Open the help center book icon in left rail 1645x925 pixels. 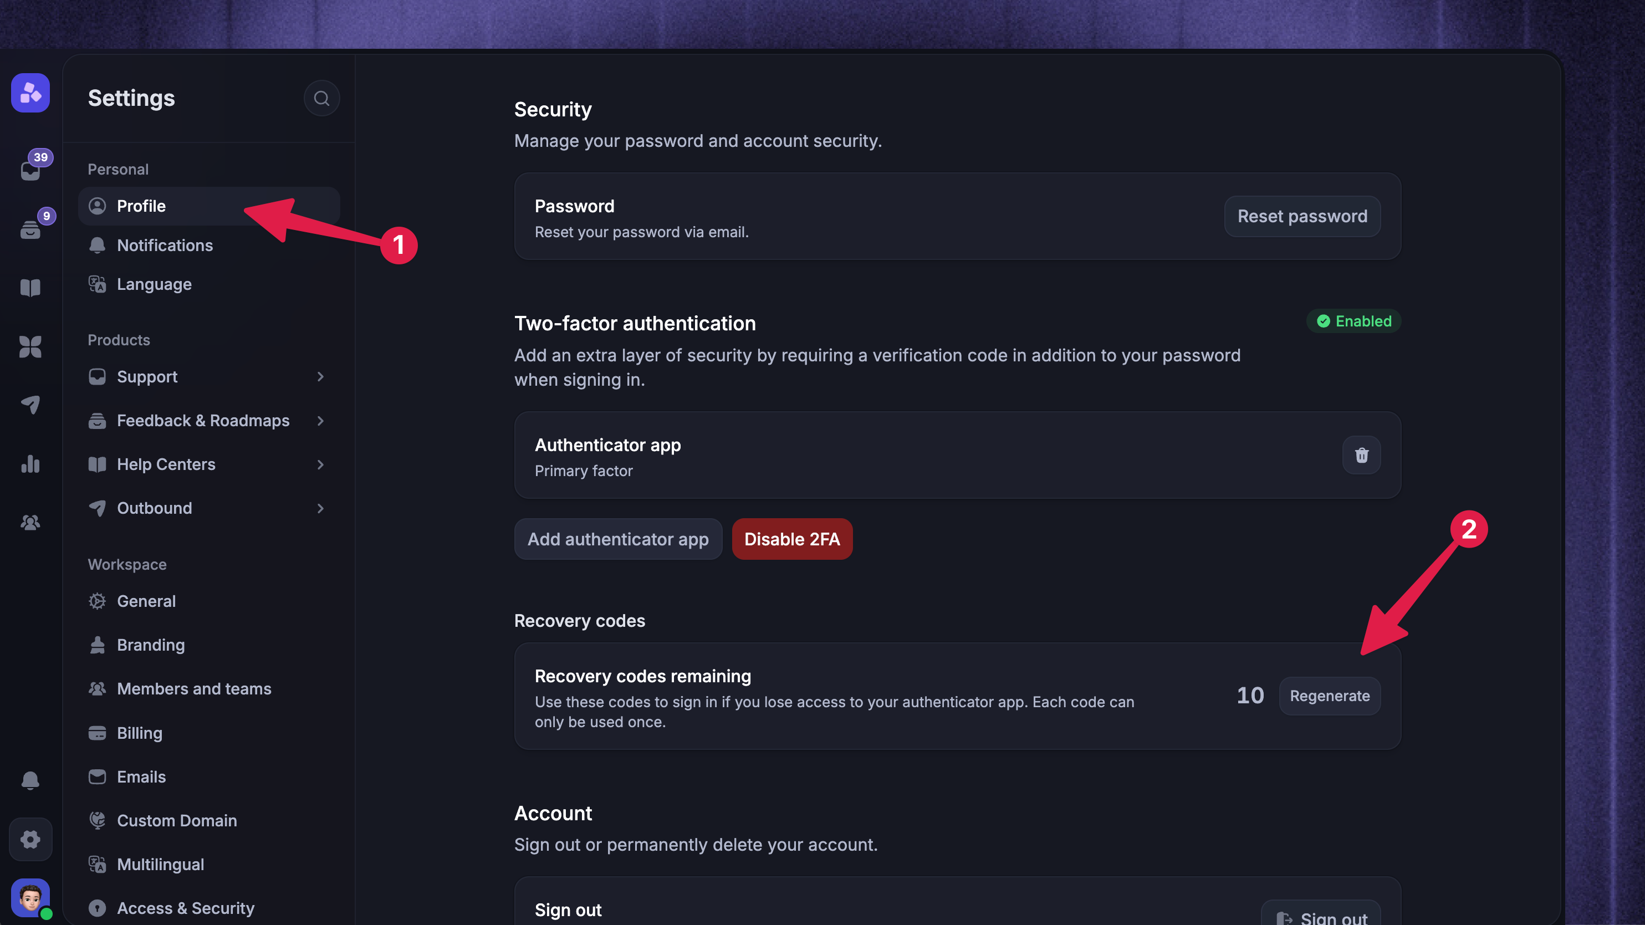[30, 287]
